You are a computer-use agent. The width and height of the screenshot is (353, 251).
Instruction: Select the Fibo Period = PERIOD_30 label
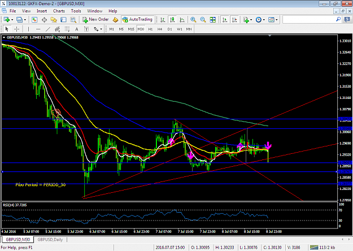click(41, 184)
